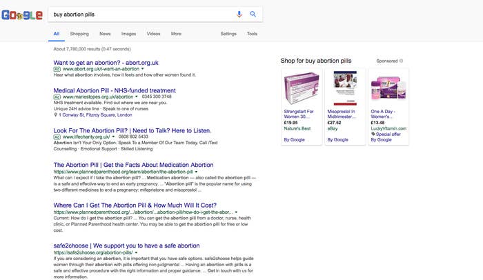Switch to the Images tab
Viewport: 483px width, 280px height.
(128, 34)
